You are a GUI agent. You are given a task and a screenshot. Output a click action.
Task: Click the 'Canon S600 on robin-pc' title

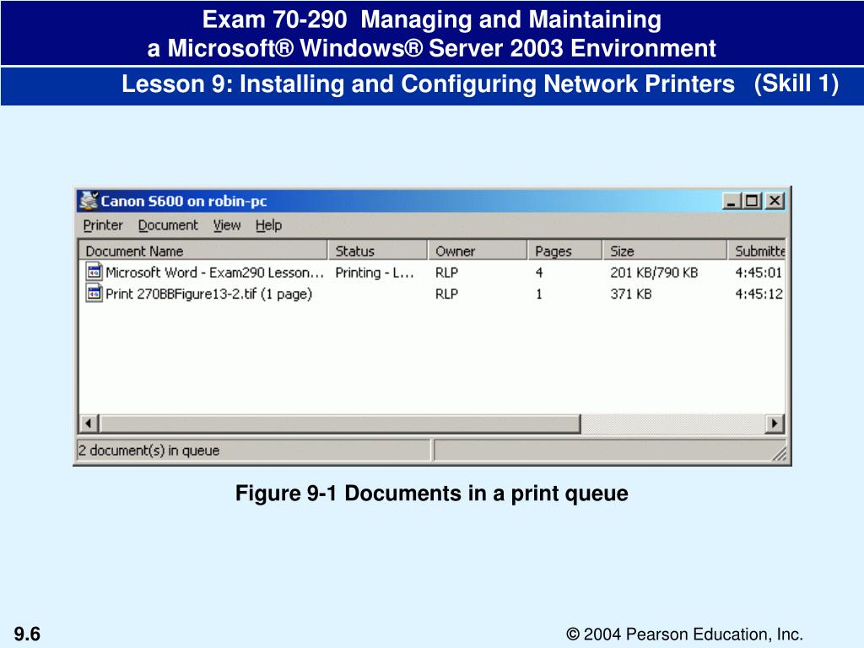coord(183,201)
